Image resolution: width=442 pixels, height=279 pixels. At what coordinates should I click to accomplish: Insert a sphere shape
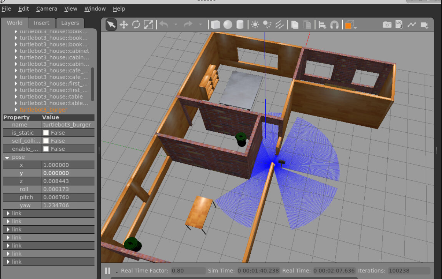tap(228, 24)
